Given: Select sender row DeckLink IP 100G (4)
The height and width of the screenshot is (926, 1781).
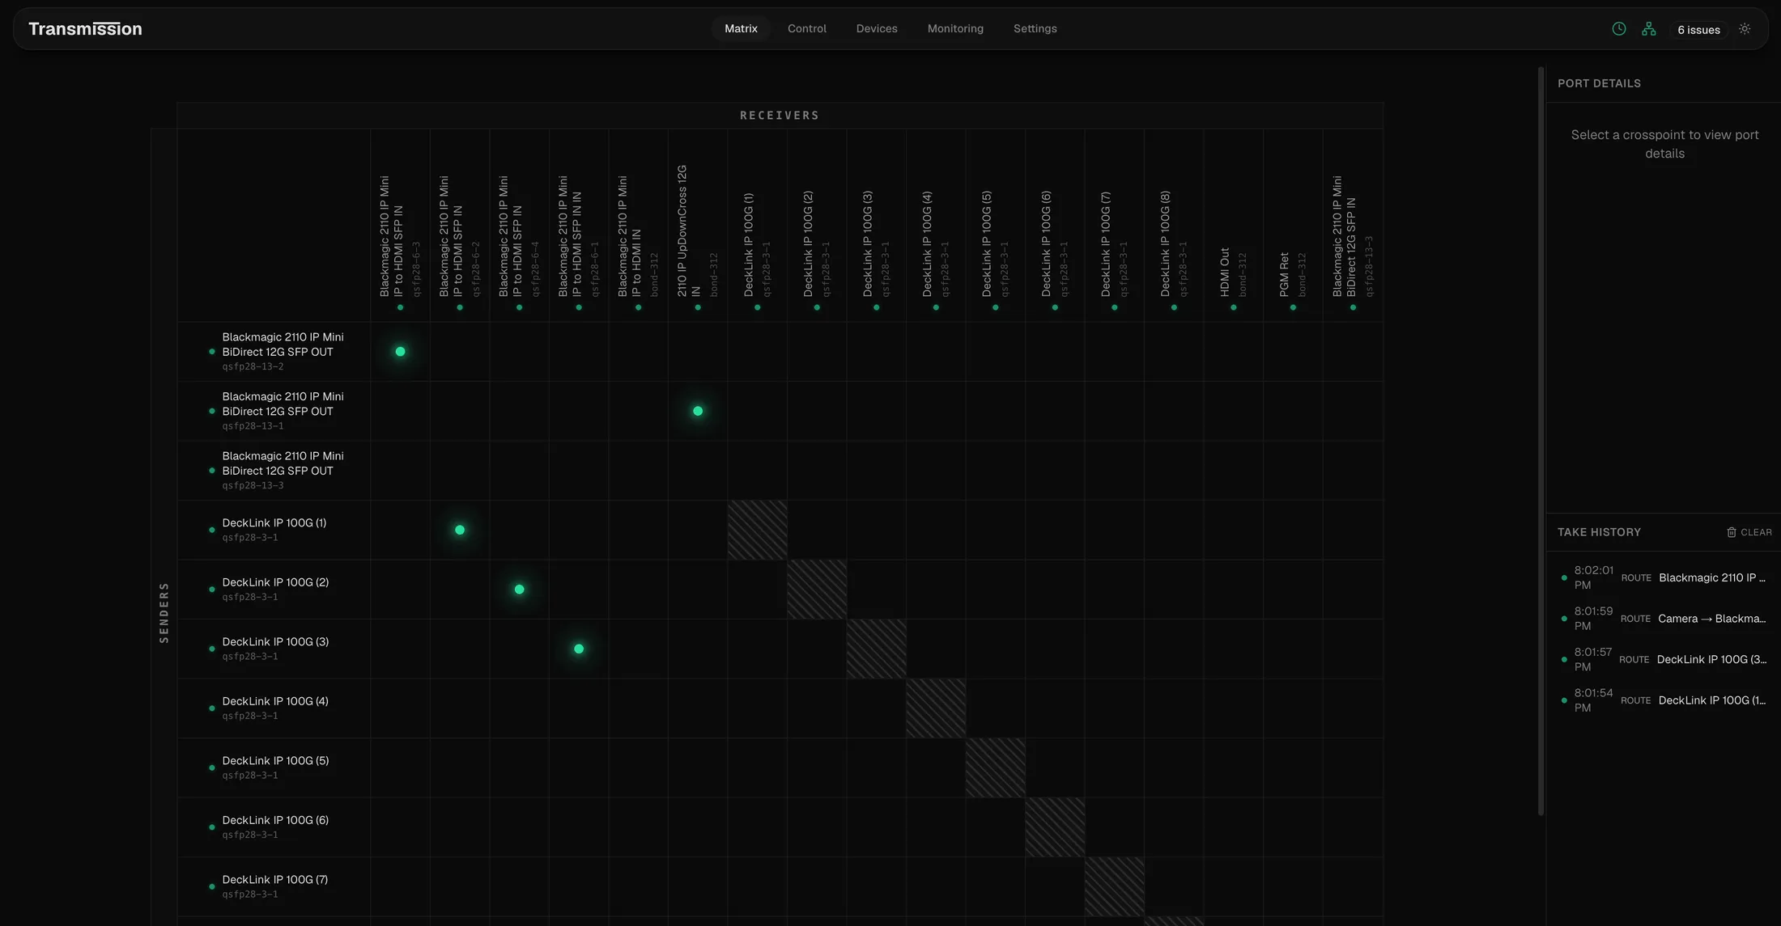Looking at the screenshot, I should tap(274, 708).
